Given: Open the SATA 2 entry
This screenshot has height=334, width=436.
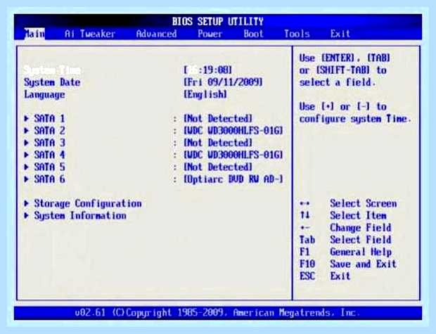Looking at the screenshot, I should tap(49, 131).
